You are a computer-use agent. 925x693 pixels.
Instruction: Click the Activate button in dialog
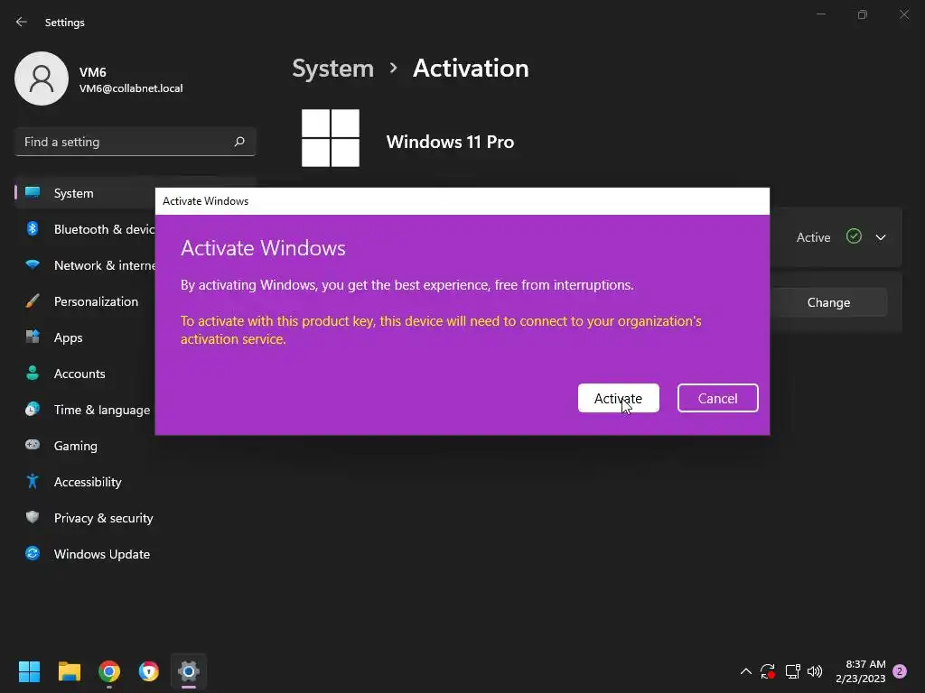618,398
